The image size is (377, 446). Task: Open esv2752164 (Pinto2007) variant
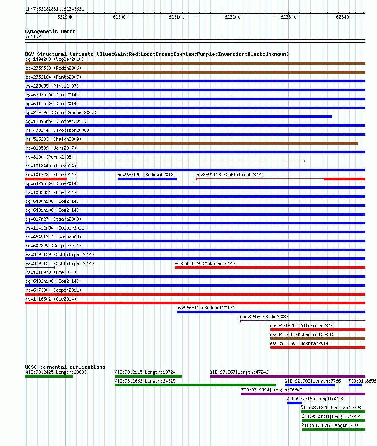[53, 77]
